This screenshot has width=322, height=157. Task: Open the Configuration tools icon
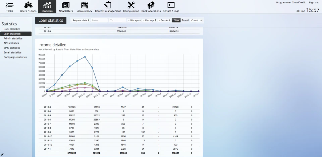point(131,5)
